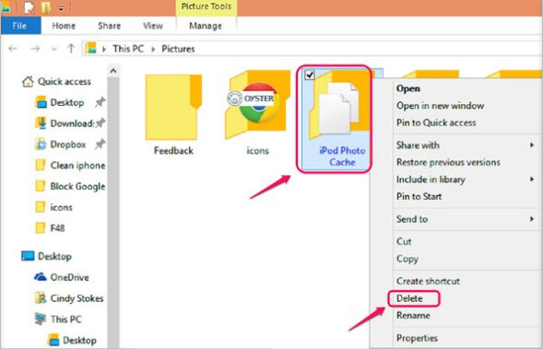Expand the breadcrumb chevron before This PC
543x349 pixels.
[x=103, y=49]
